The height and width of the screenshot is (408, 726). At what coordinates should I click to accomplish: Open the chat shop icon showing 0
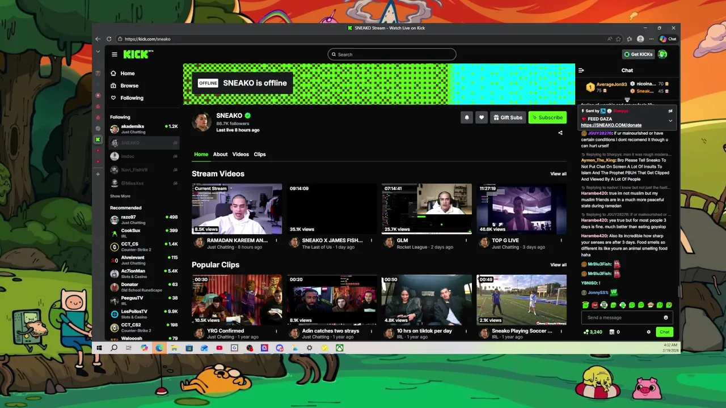(614, 332)
